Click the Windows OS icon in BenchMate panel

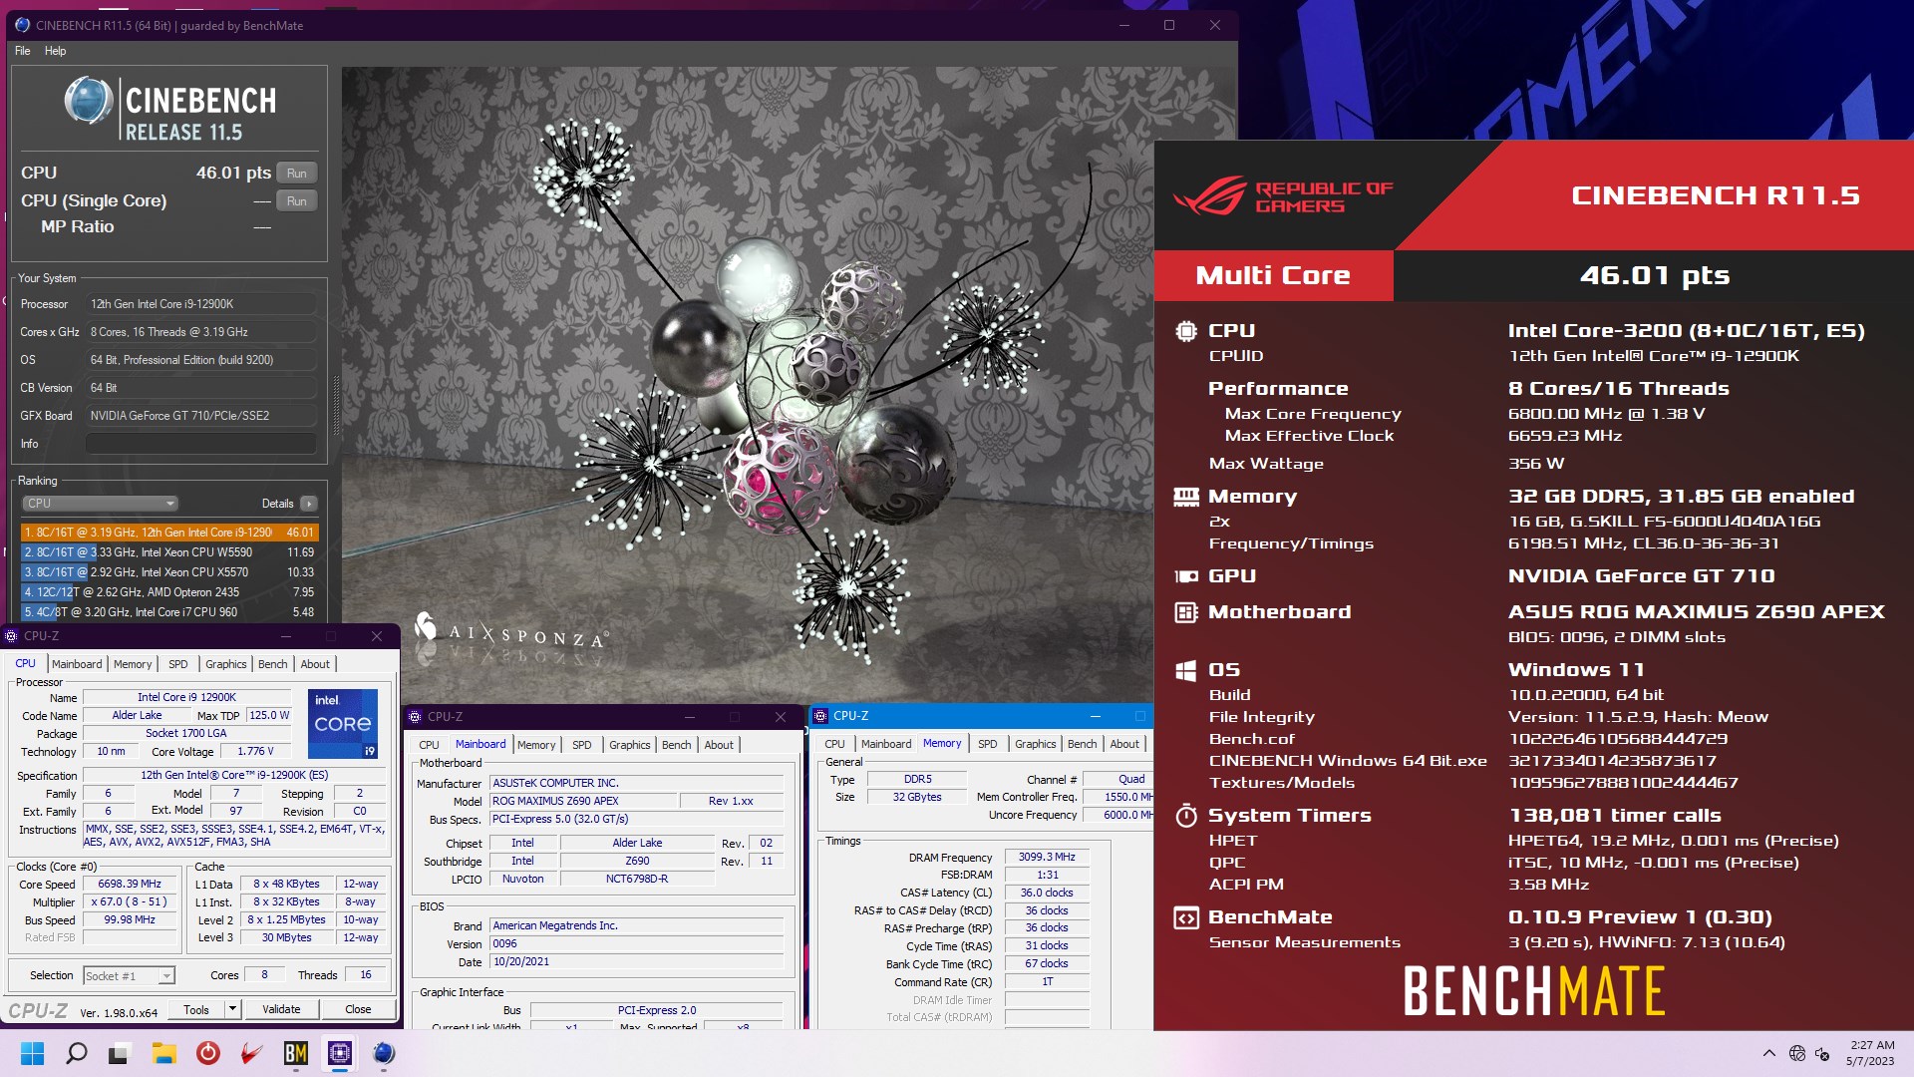pos(1186,671)
